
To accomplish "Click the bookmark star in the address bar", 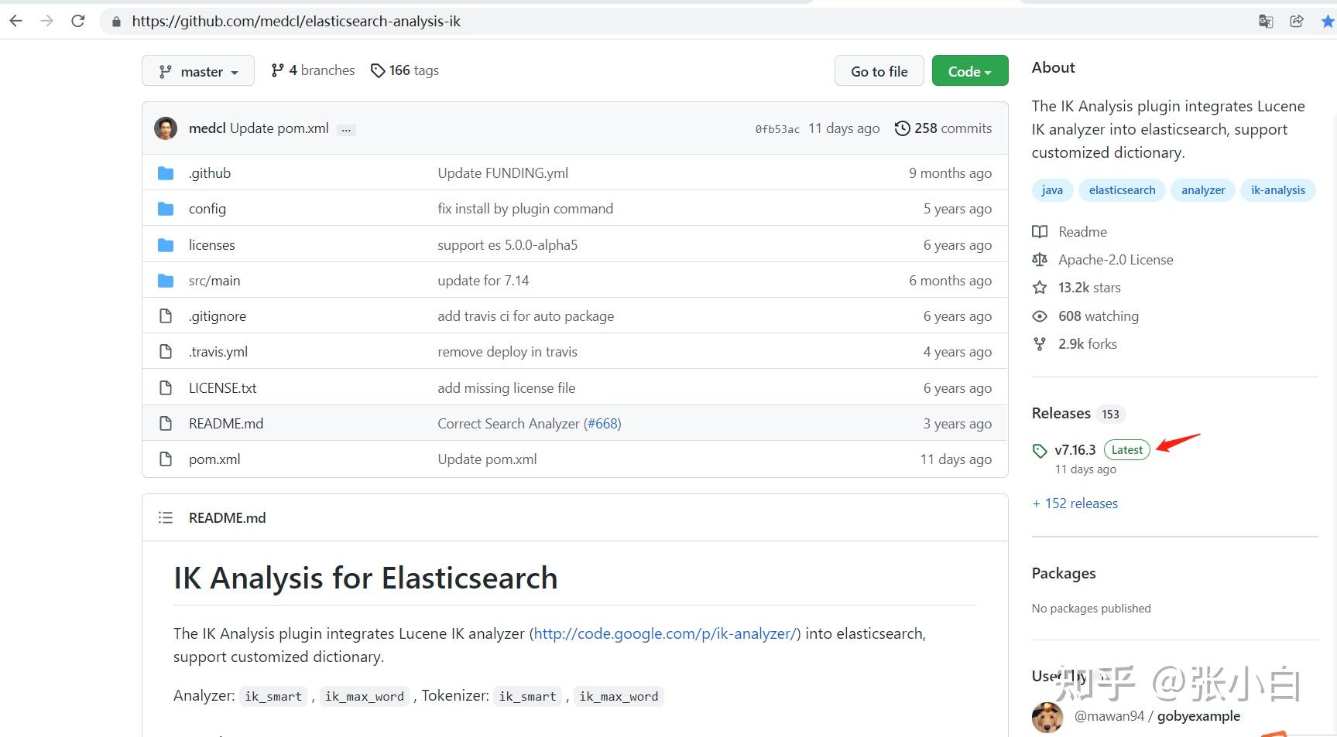I will tap(1327, 21).
